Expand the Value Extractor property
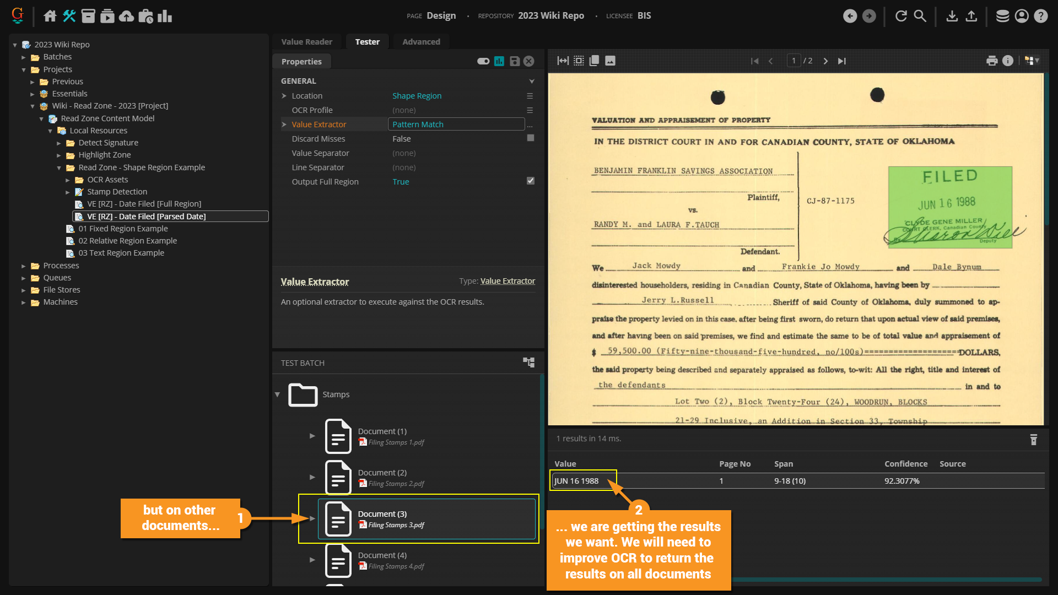 (284, 125)
